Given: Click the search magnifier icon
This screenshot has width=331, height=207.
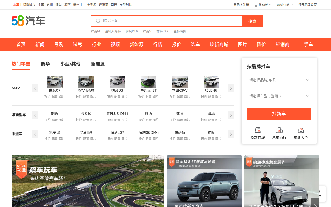Looking at the screenshot, I should pos(98,21).
